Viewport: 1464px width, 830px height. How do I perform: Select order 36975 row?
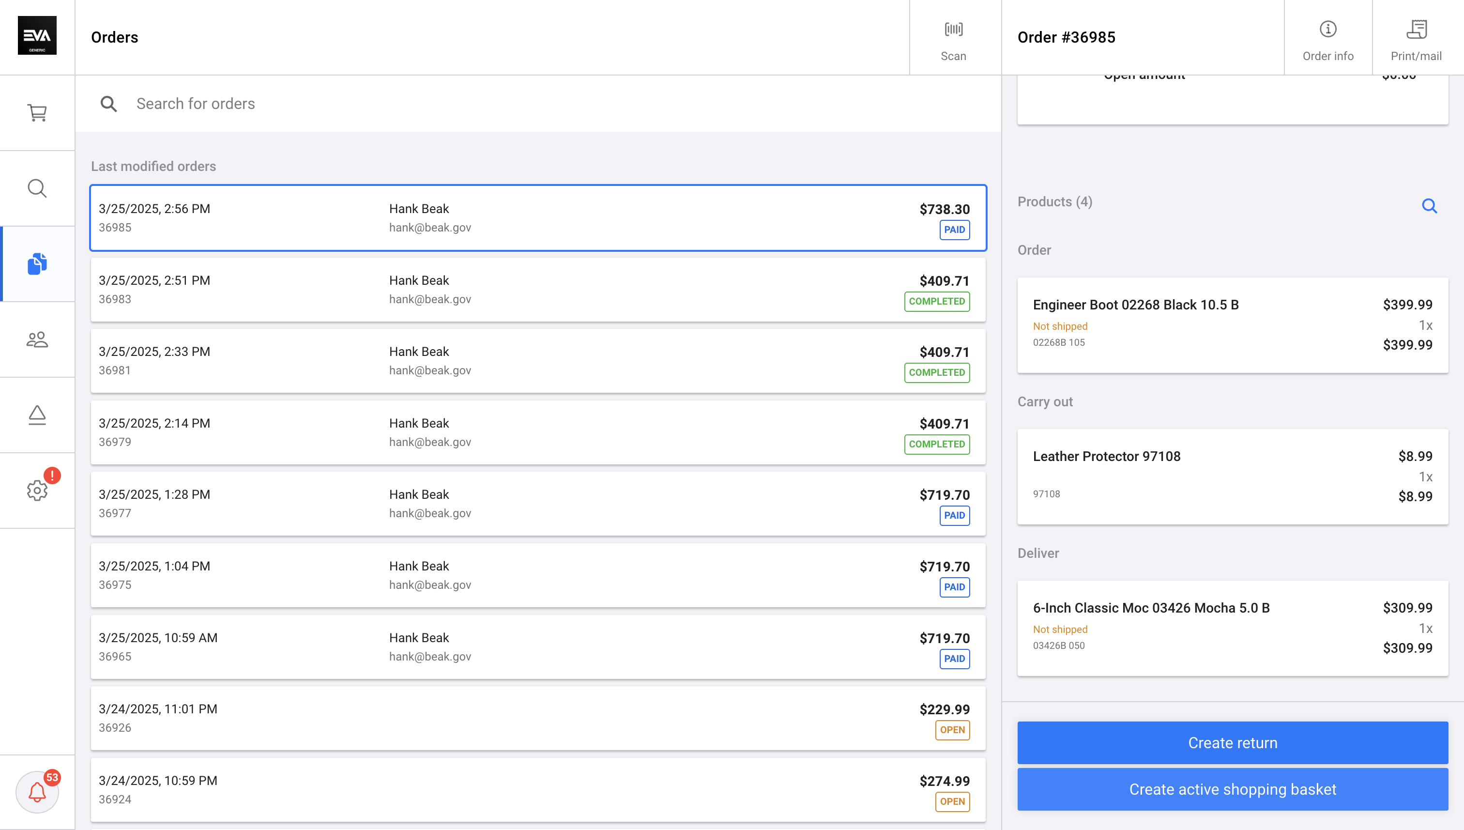[538, 575]
